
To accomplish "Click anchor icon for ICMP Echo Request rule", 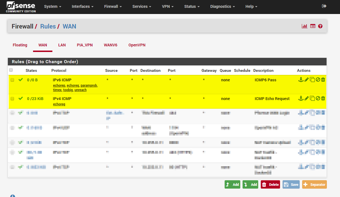I will (x=301, y=98).
